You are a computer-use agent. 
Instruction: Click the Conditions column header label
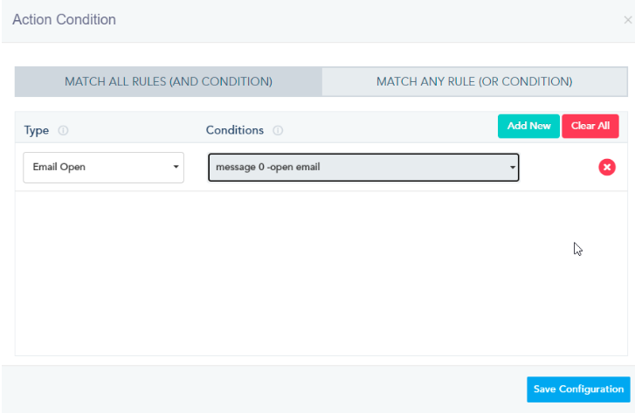coord(234,130)
